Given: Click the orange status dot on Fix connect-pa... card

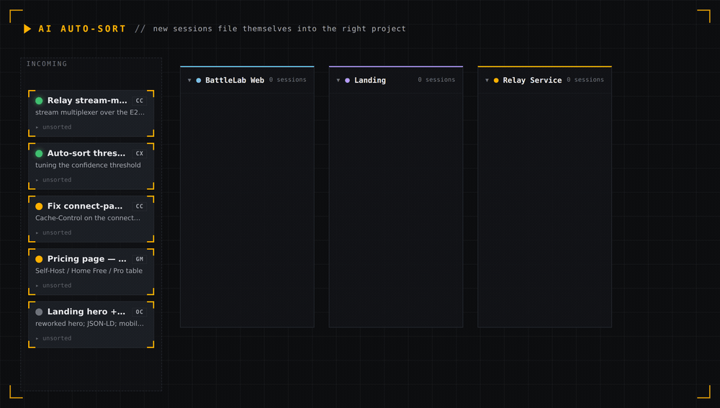Looking at the screenshot, I should pyautogui.click(x=39, y=206).
